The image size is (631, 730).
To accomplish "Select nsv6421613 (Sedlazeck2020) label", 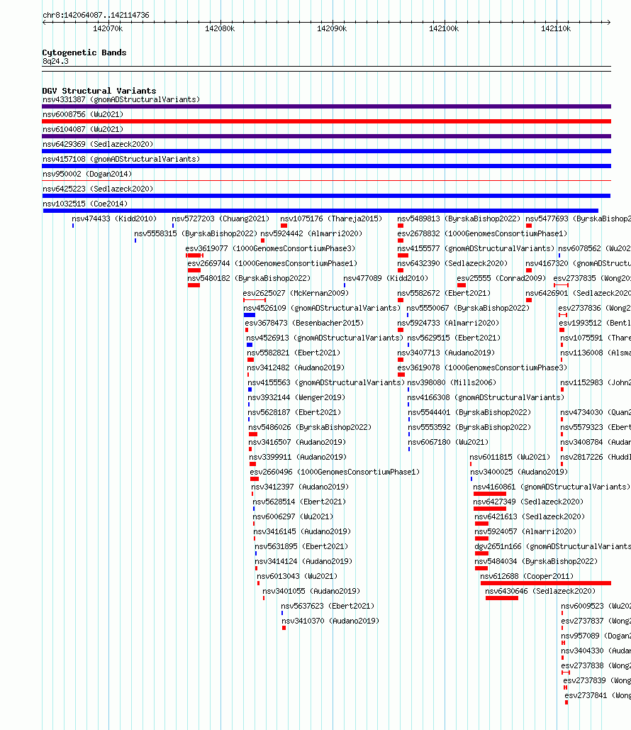I will coord(530,516).
